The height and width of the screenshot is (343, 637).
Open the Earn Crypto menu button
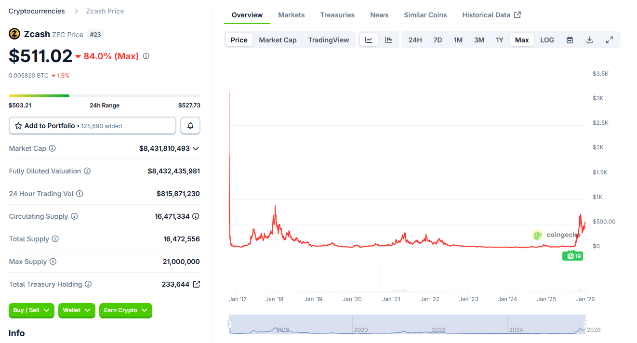click(x=125, y=311)
